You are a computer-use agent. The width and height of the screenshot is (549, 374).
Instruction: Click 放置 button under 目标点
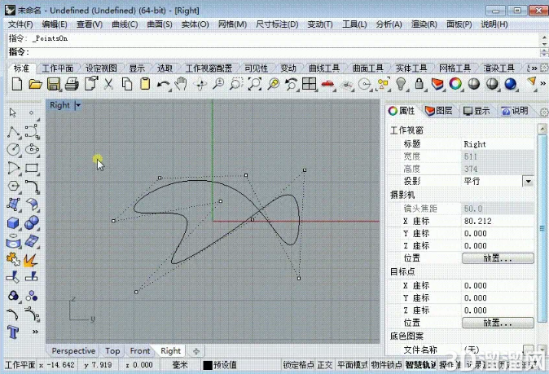pos(498,323)
